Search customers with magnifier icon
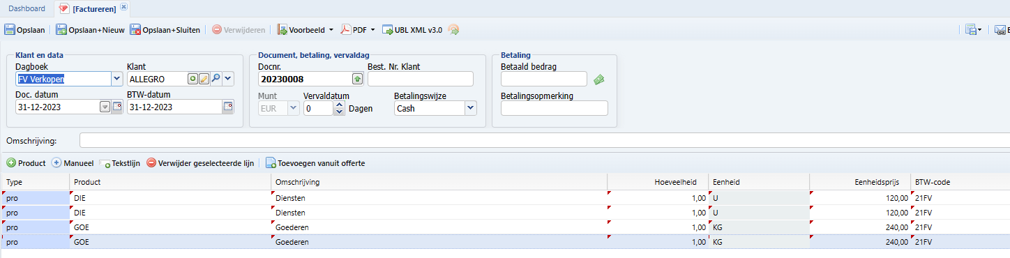 [x=216, y=79]
